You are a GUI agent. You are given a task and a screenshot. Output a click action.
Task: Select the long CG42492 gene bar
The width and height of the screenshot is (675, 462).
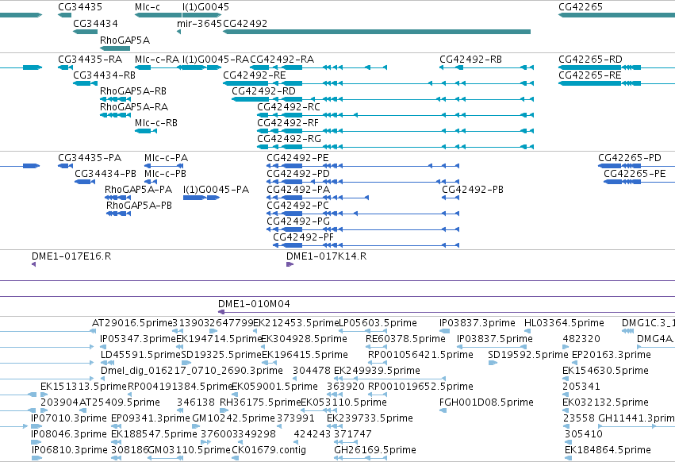coord(377,32)
